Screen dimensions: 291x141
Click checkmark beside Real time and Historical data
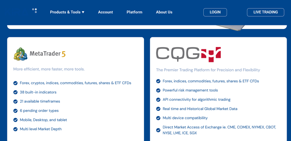coord(158,109)
